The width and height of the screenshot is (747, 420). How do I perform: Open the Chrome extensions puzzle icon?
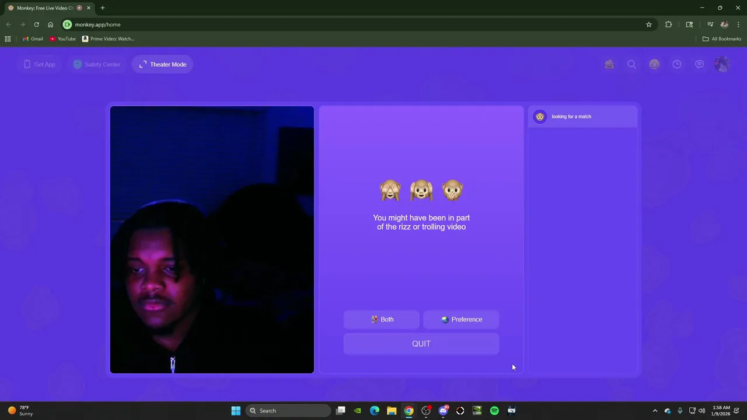pyautogui.click(x=669, y=24)
